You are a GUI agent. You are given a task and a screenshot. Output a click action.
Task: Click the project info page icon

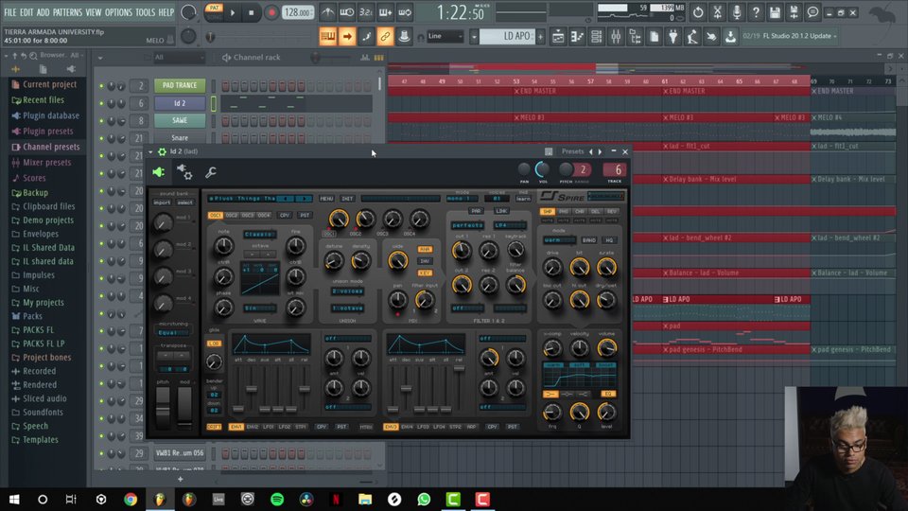[x=654, y=37]
